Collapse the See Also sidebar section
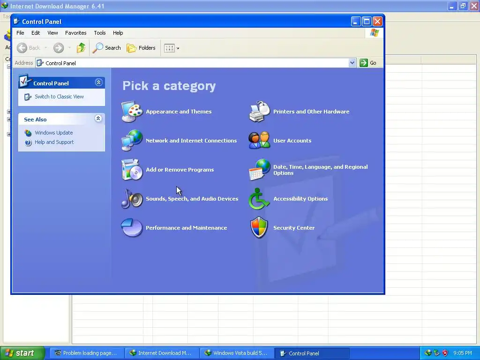This screenshot has height=360, width=480. coord(98,119)
